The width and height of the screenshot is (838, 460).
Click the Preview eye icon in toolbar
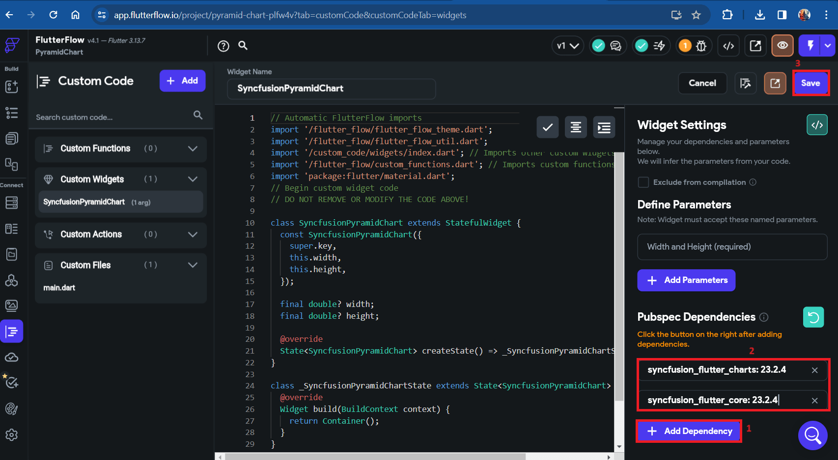tap(782, 46)
